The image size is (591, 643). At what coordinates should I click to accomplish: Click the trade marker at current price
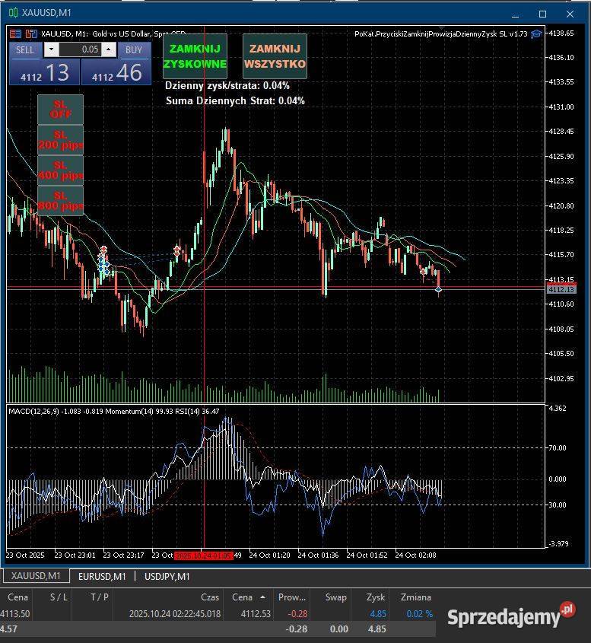(x=439, y=289)
